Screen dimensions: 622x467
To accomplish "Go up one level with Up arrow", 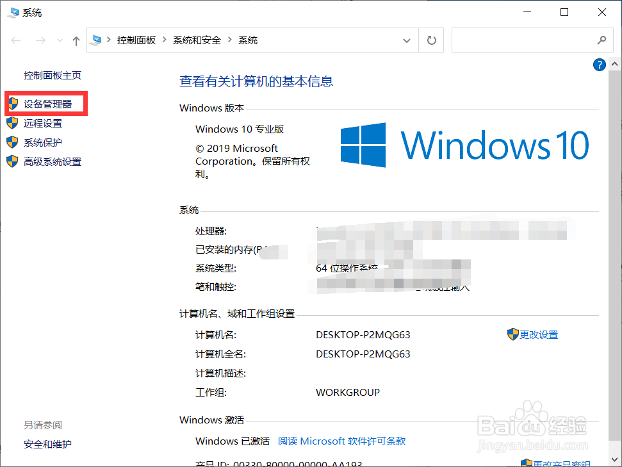I will [x=76, y=41].
